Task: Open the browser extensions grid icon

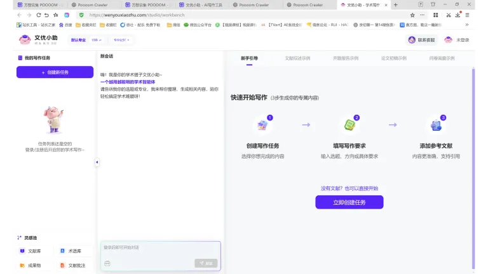Action: pyautogui.click(x=436, y=15)
